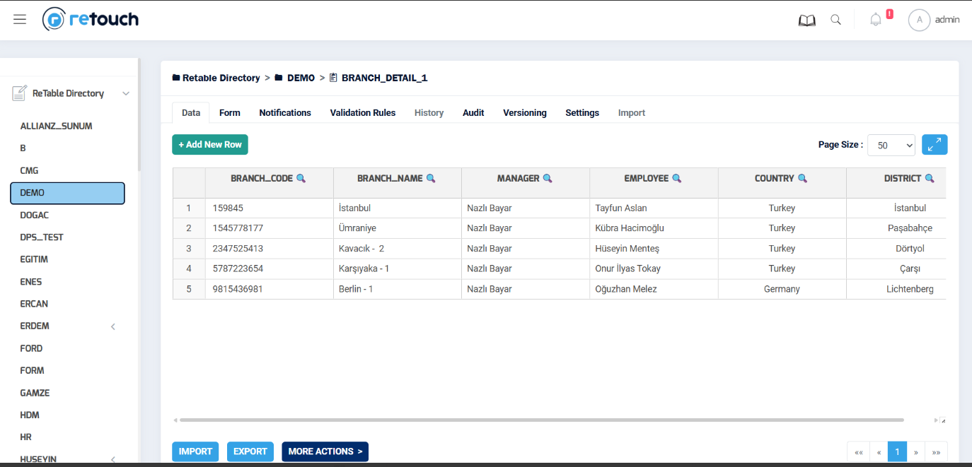The image size is (972, 467).
Task: Open the Versioning tab
Action: click(x=525, y=112)
